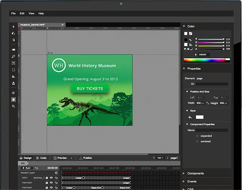Screen dimensions: 242x190
Task: Open the Master Layer settings gear
Action: click(x=56, y=173)
